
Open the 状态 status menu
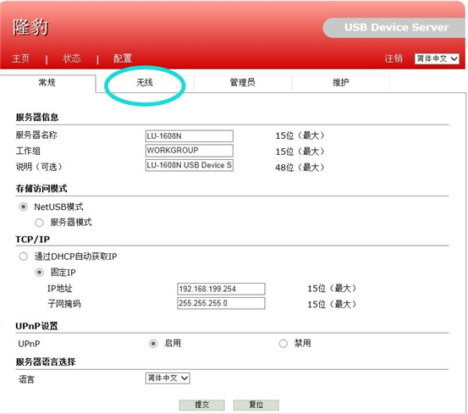pyautogui.click(x=72, y=58)
